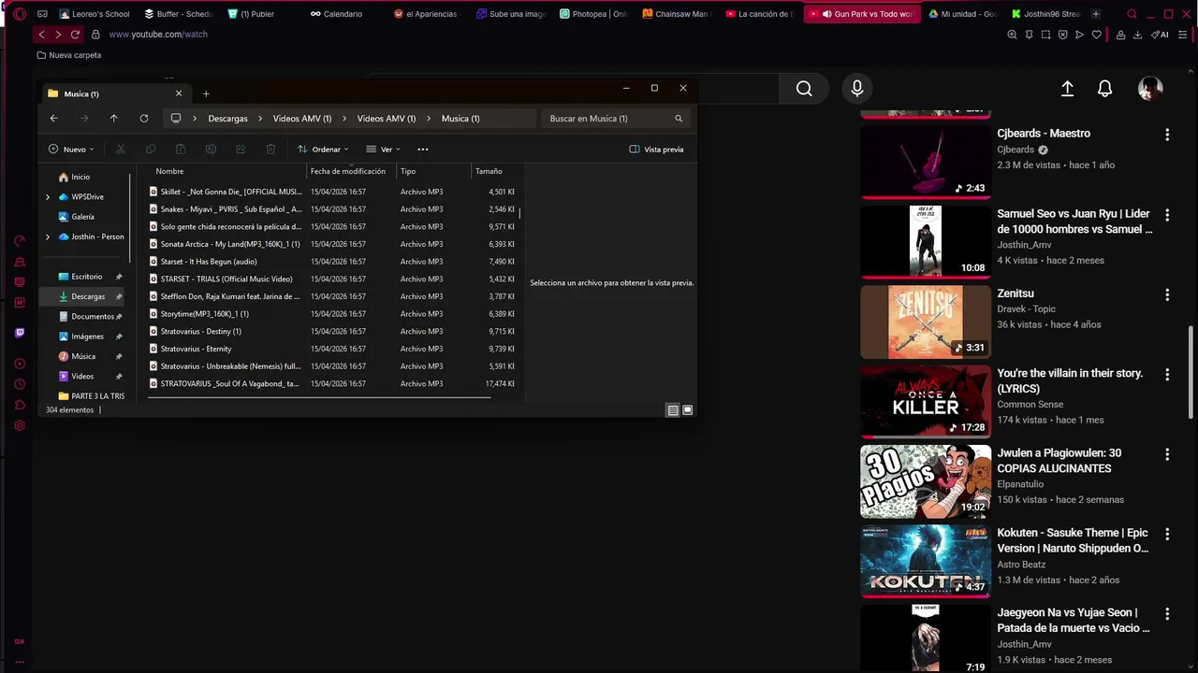The height and width of the screenshot is (673, 1198).
Task: Click the Cut scissors icon in Explorer
Action: (x=121, y=150)
